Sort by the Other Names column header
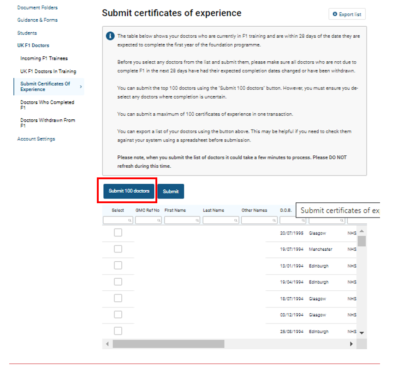Screen dimensions: 398x370 pos(254,210)
